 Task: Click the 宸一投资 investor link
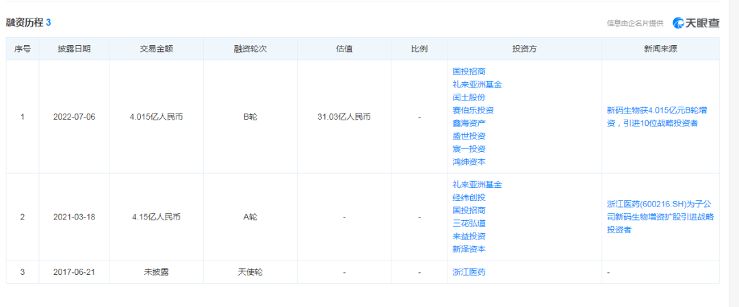click(469, 149)
